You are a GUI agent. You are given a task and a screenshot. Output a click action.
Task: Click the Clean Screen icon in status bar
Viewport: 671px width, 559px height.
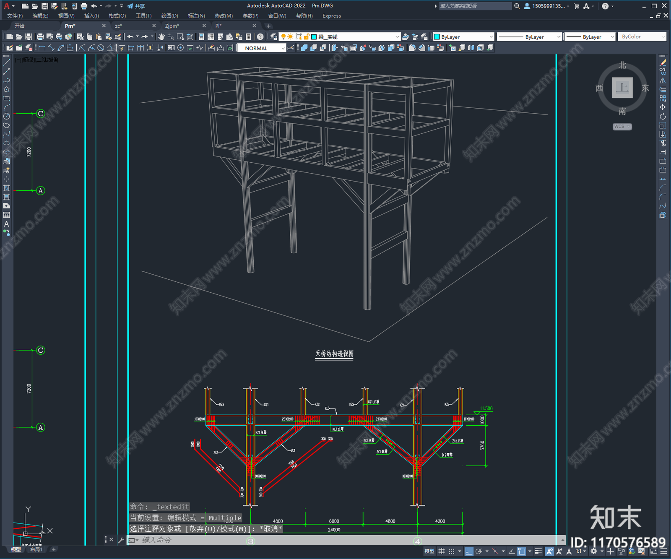[x=653, y=551]
